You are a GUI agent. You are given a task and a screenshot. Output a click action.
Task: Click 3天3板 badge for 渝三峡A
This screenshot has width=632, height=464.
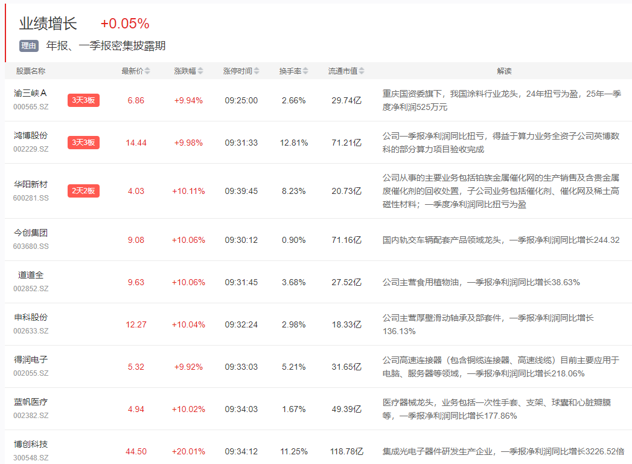pyautogui.click(x=83, y=100)
